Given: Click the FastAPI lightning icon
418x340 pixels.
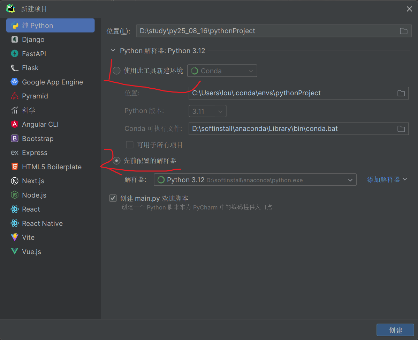Looking at the screenshot, I should click(x=15, y=54).
